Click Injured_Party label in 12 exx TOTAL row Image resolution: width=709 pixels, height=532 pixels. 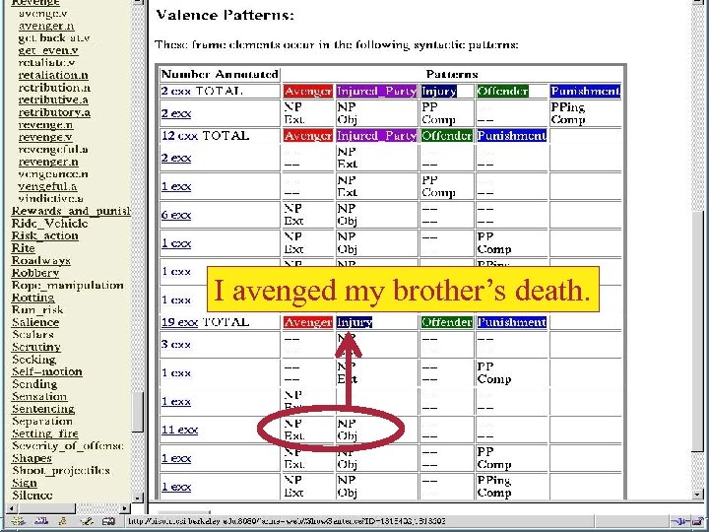(x=376, y=136)
